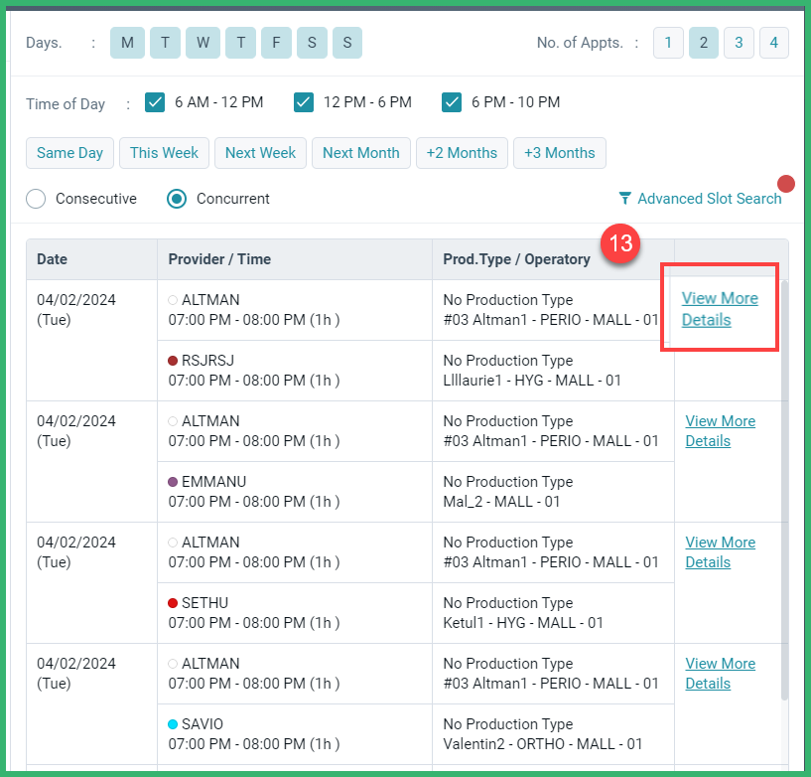The height and width of the screenshot is (777, 811).
Task: Choose 3 appointments in No. of Appts
Action: [x=739, y=43]
